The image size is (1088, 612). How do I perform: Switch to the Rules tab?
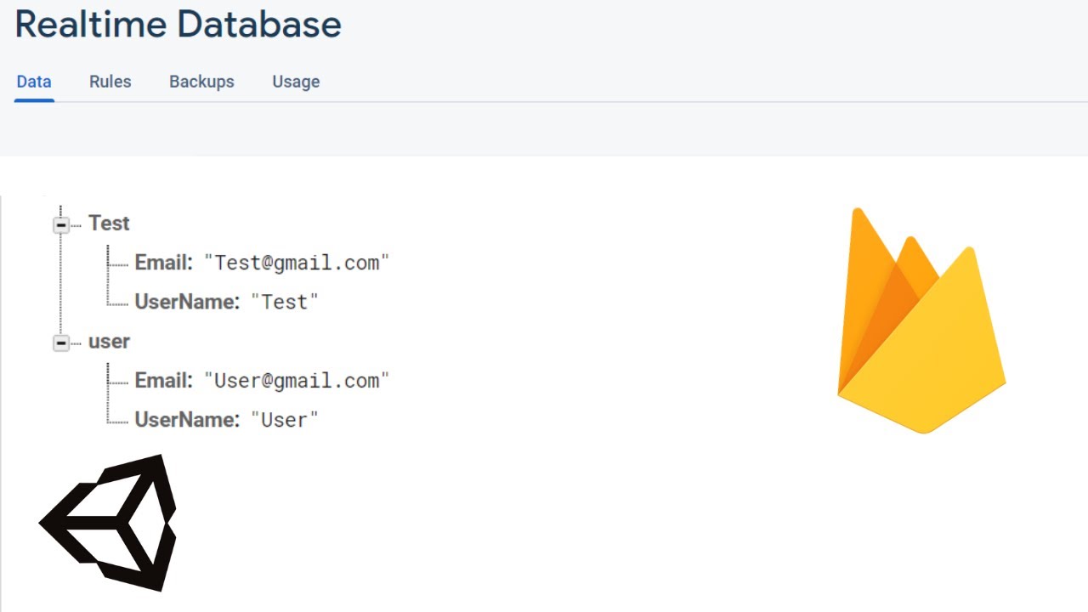tap(110, 82)
